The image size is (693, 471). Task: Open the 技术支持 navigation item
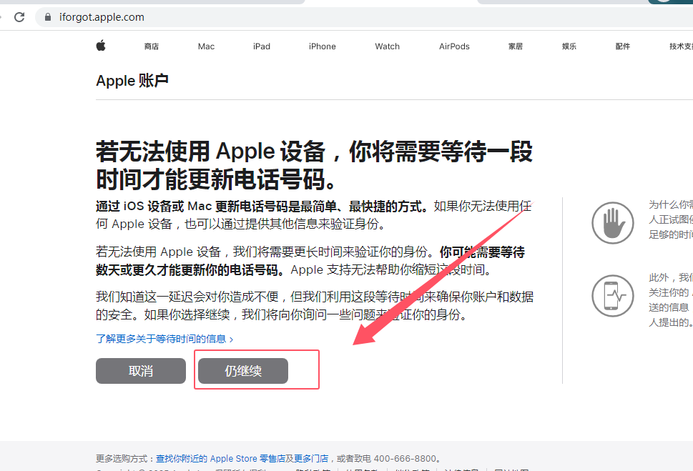[681, 46]
